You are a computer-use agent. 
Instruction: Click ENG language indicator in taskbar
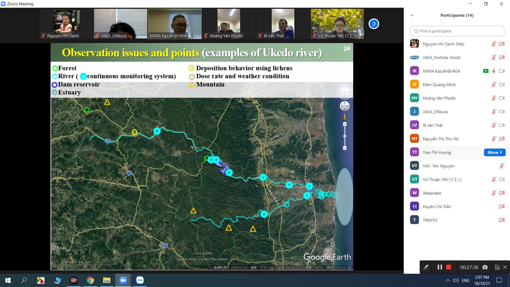466,280
